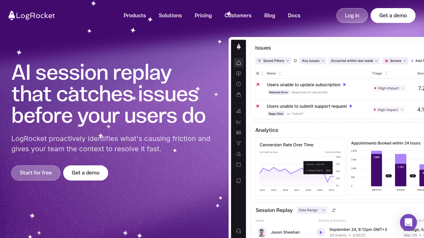Sort by Triage column arrows
424x238 pixels.
pyautogui.click(x=386, y=73)
